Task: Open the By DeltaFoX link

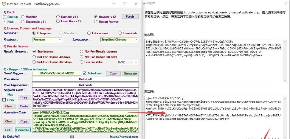Action: (11, 137)
